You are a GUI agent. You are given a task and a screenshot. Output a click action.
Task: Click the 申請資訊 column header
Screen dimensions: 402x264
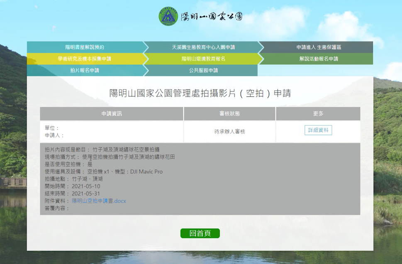(112, 114)
